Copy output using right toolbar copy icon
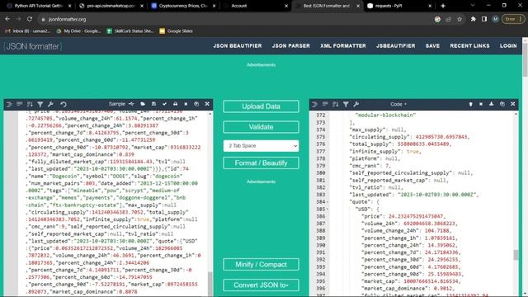Image resolution: width=528 pixels, height=297 pixels. (x=502, y=104)
